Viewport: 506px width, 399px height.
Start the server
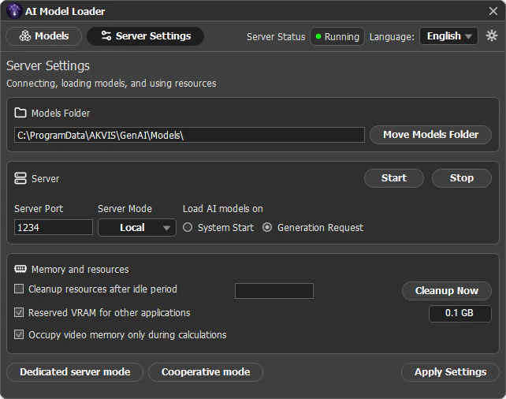pos(394,178)
